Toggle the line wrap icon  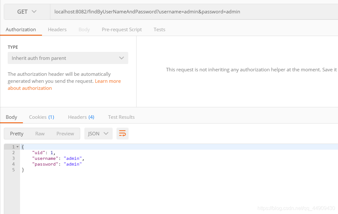point(123,133)
